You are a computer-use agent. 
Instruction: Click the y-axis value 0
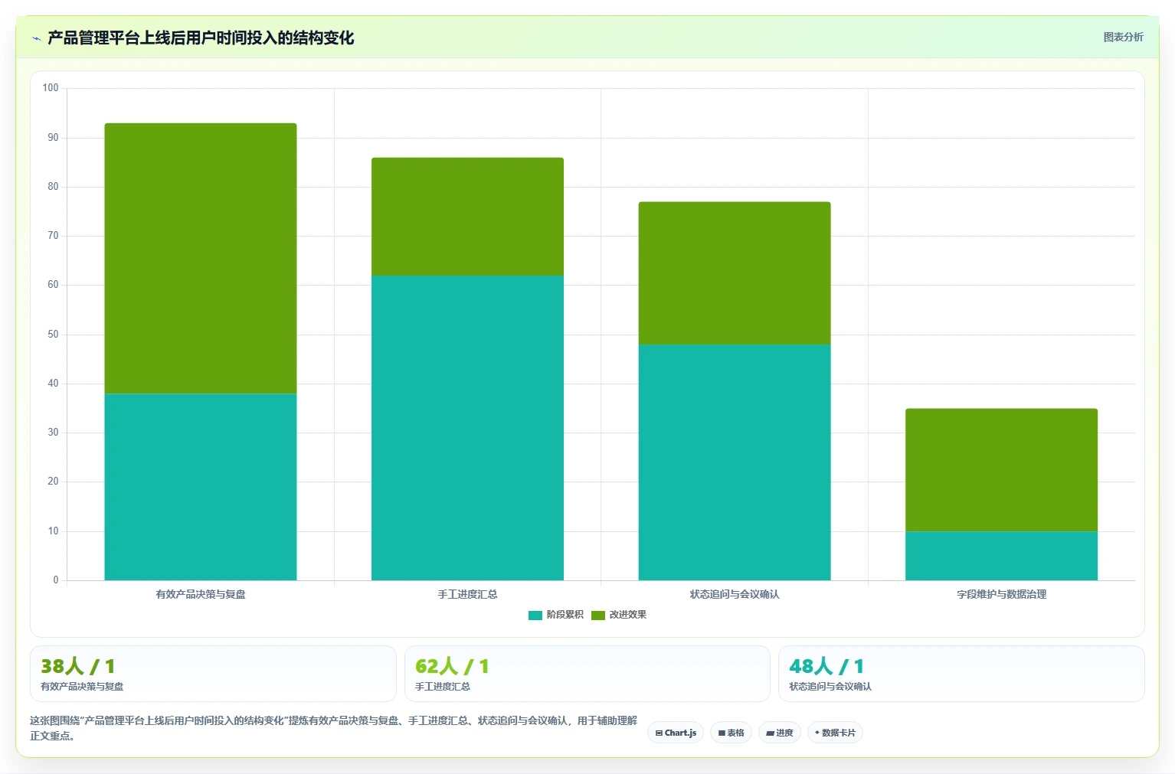(x=56, y=580)
